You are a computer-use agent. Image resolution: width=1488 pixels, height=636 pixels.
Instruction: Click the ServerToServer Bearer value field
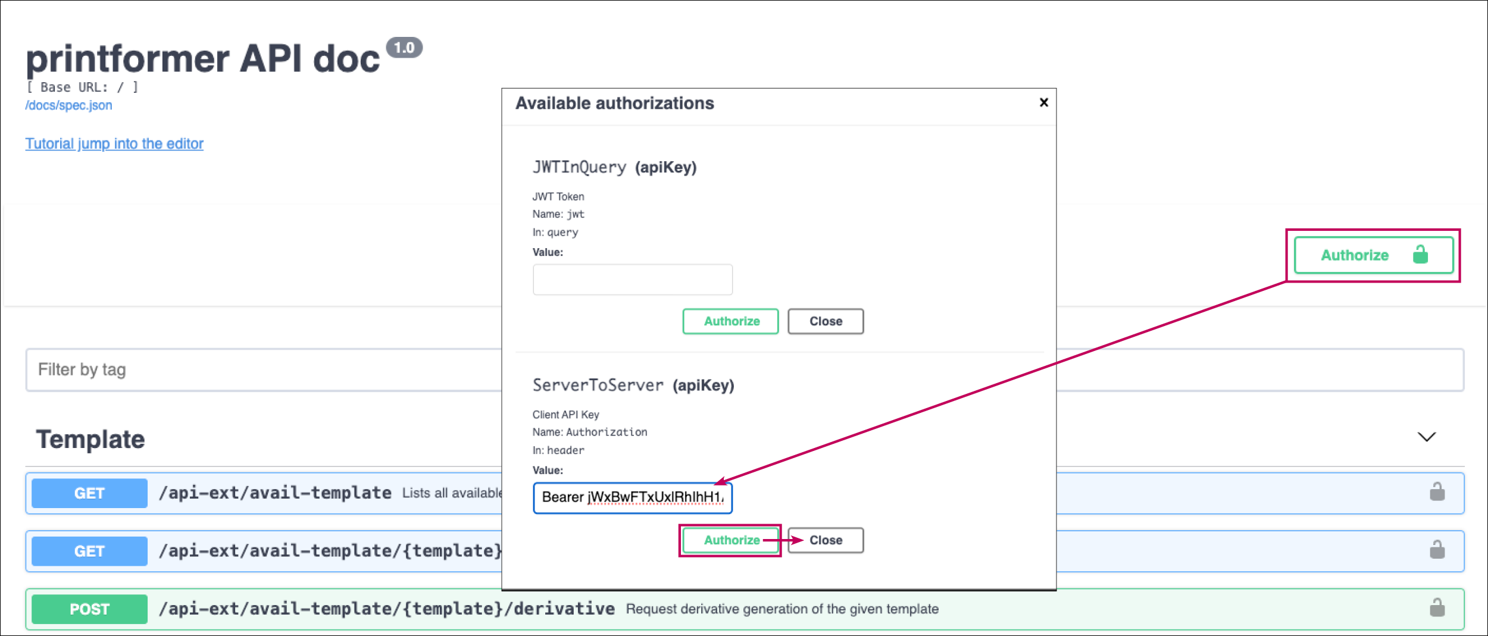(x=632, y=497)
